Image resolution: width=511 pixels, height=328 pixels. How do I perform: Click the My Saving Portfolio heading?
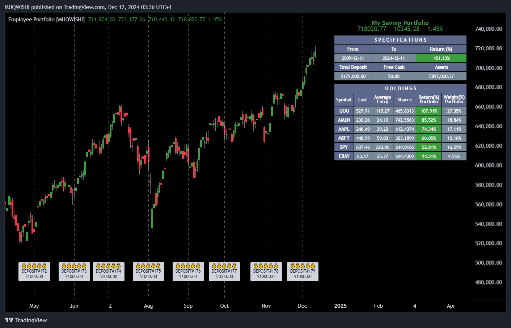400,23
